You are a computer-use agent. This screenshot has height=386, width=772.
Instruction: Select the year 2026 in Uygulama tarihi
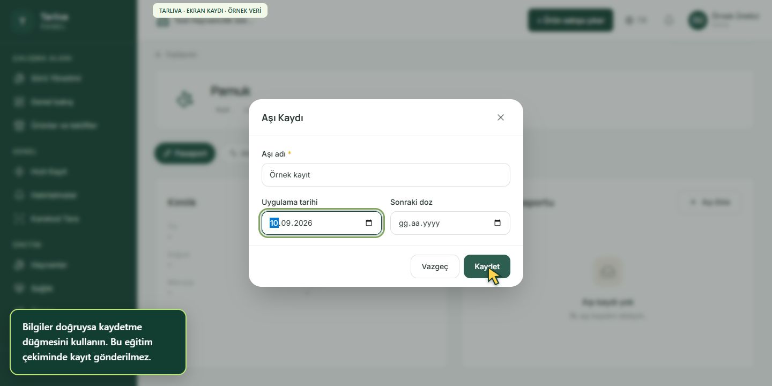(x=303, y=223)
